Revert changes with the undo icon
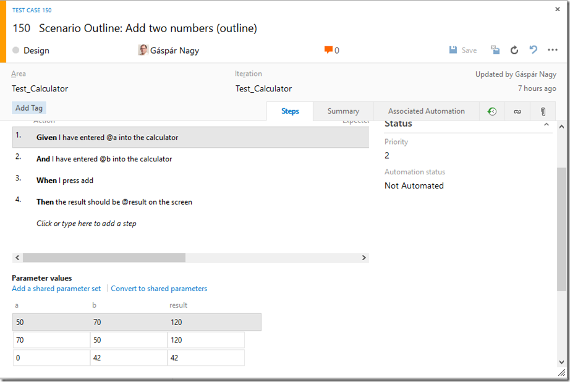The image size is (570, 382). (534, 50)
